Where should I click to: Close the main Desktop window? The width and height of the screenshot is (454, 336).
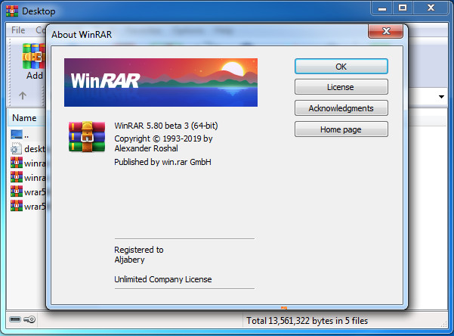(431, 8)
